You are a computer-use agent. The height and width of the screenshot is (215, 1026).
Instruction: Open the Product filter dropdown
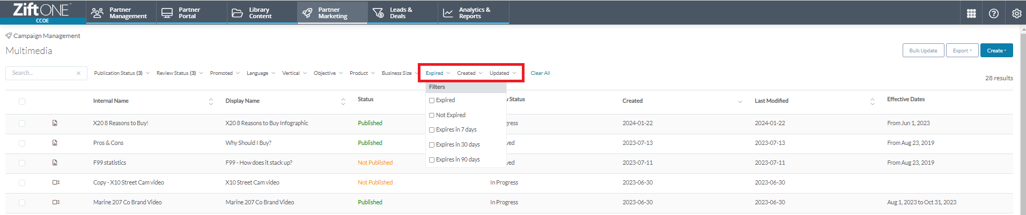(x=362, y=73)
